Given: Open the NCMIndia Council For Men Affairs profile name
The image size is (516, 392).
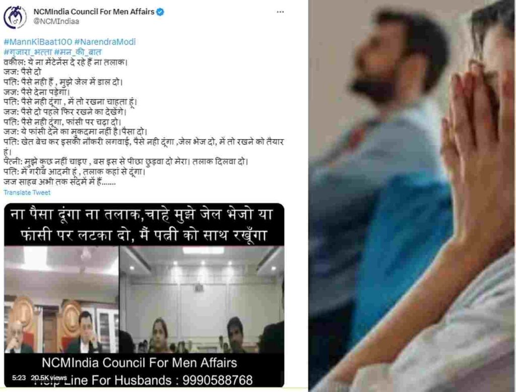Looking at the screenshot, I should (x=94, y=12).
